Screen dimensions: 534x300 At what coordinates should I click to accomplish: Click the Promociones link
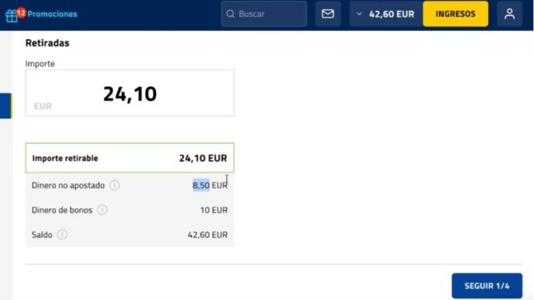(52, 14)
